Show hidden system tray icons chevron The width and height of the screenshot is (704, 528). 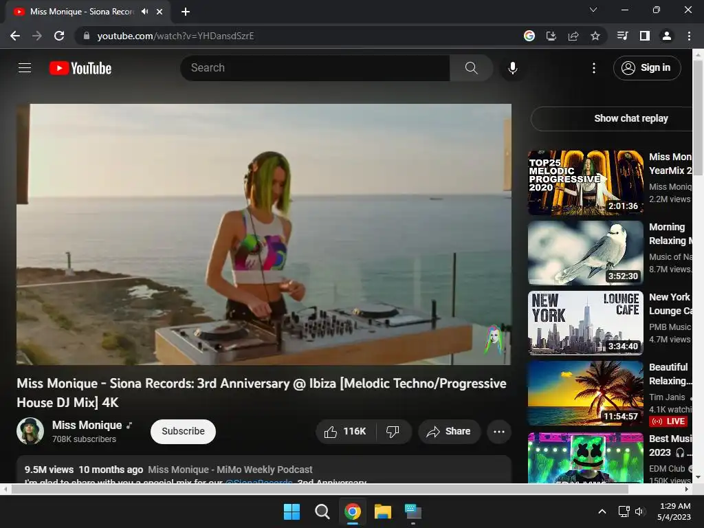[x=602, y=511]
